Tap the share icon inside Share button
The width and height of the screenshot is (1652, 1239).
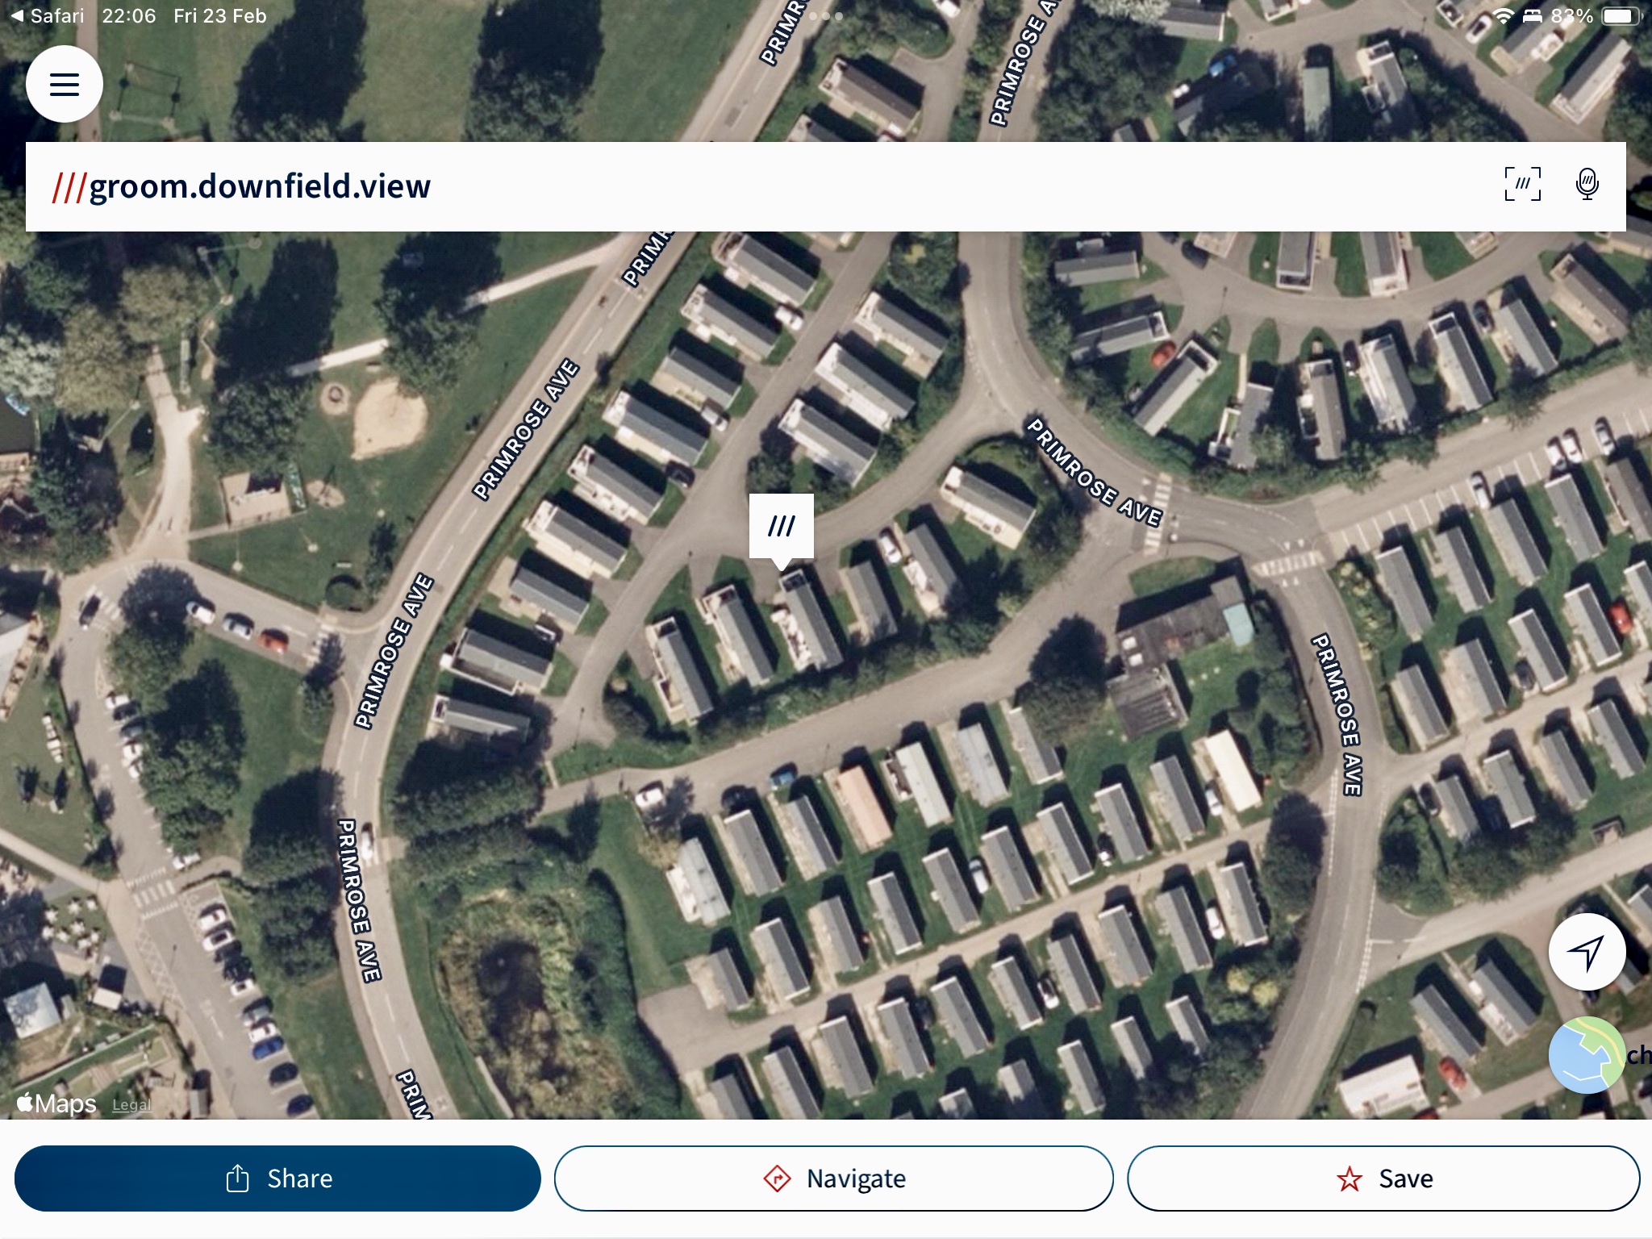pos(237,1179)
